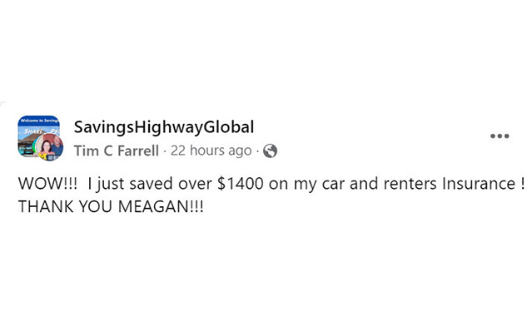Click the "SHARE" text on group thumbnail
527x331 pixels.
33,131
